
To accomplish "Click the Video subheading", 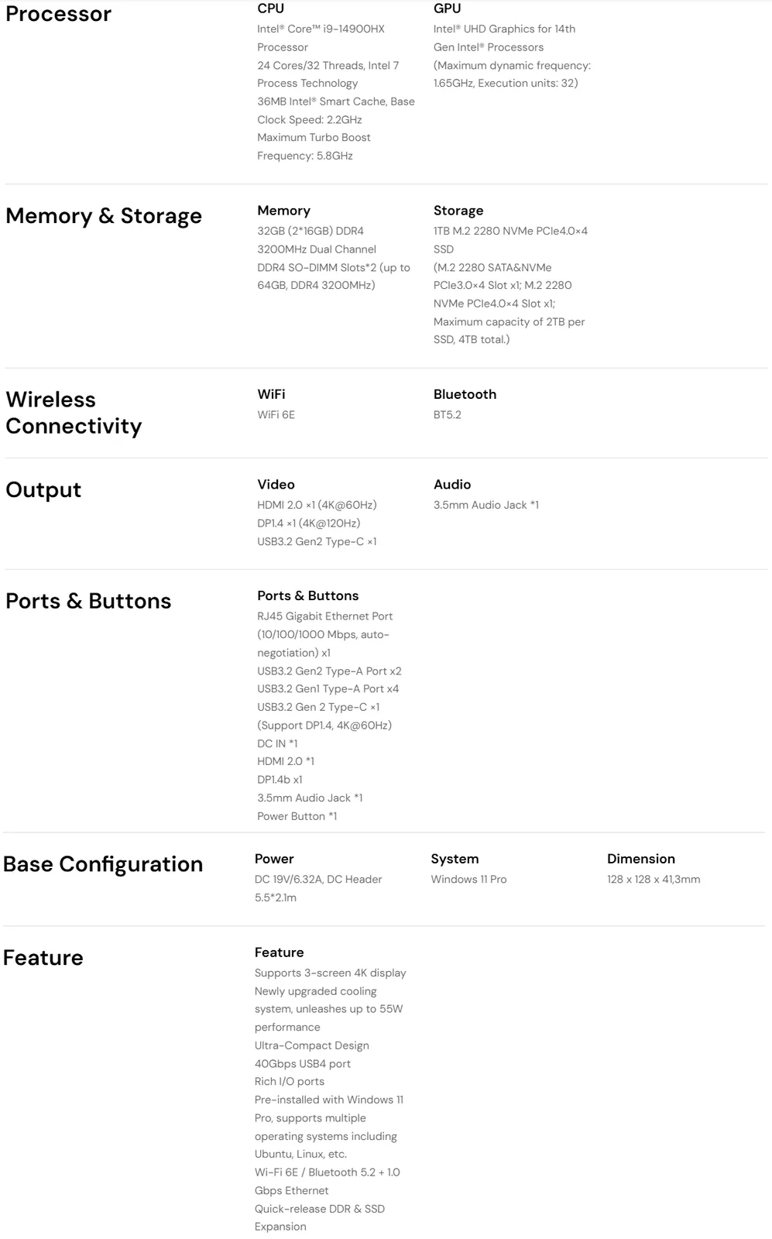I will [276, 485].
